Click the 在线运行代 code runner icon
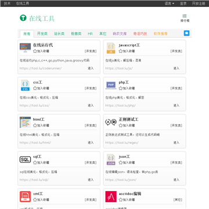The image size is (209, 209). point(25,48)
